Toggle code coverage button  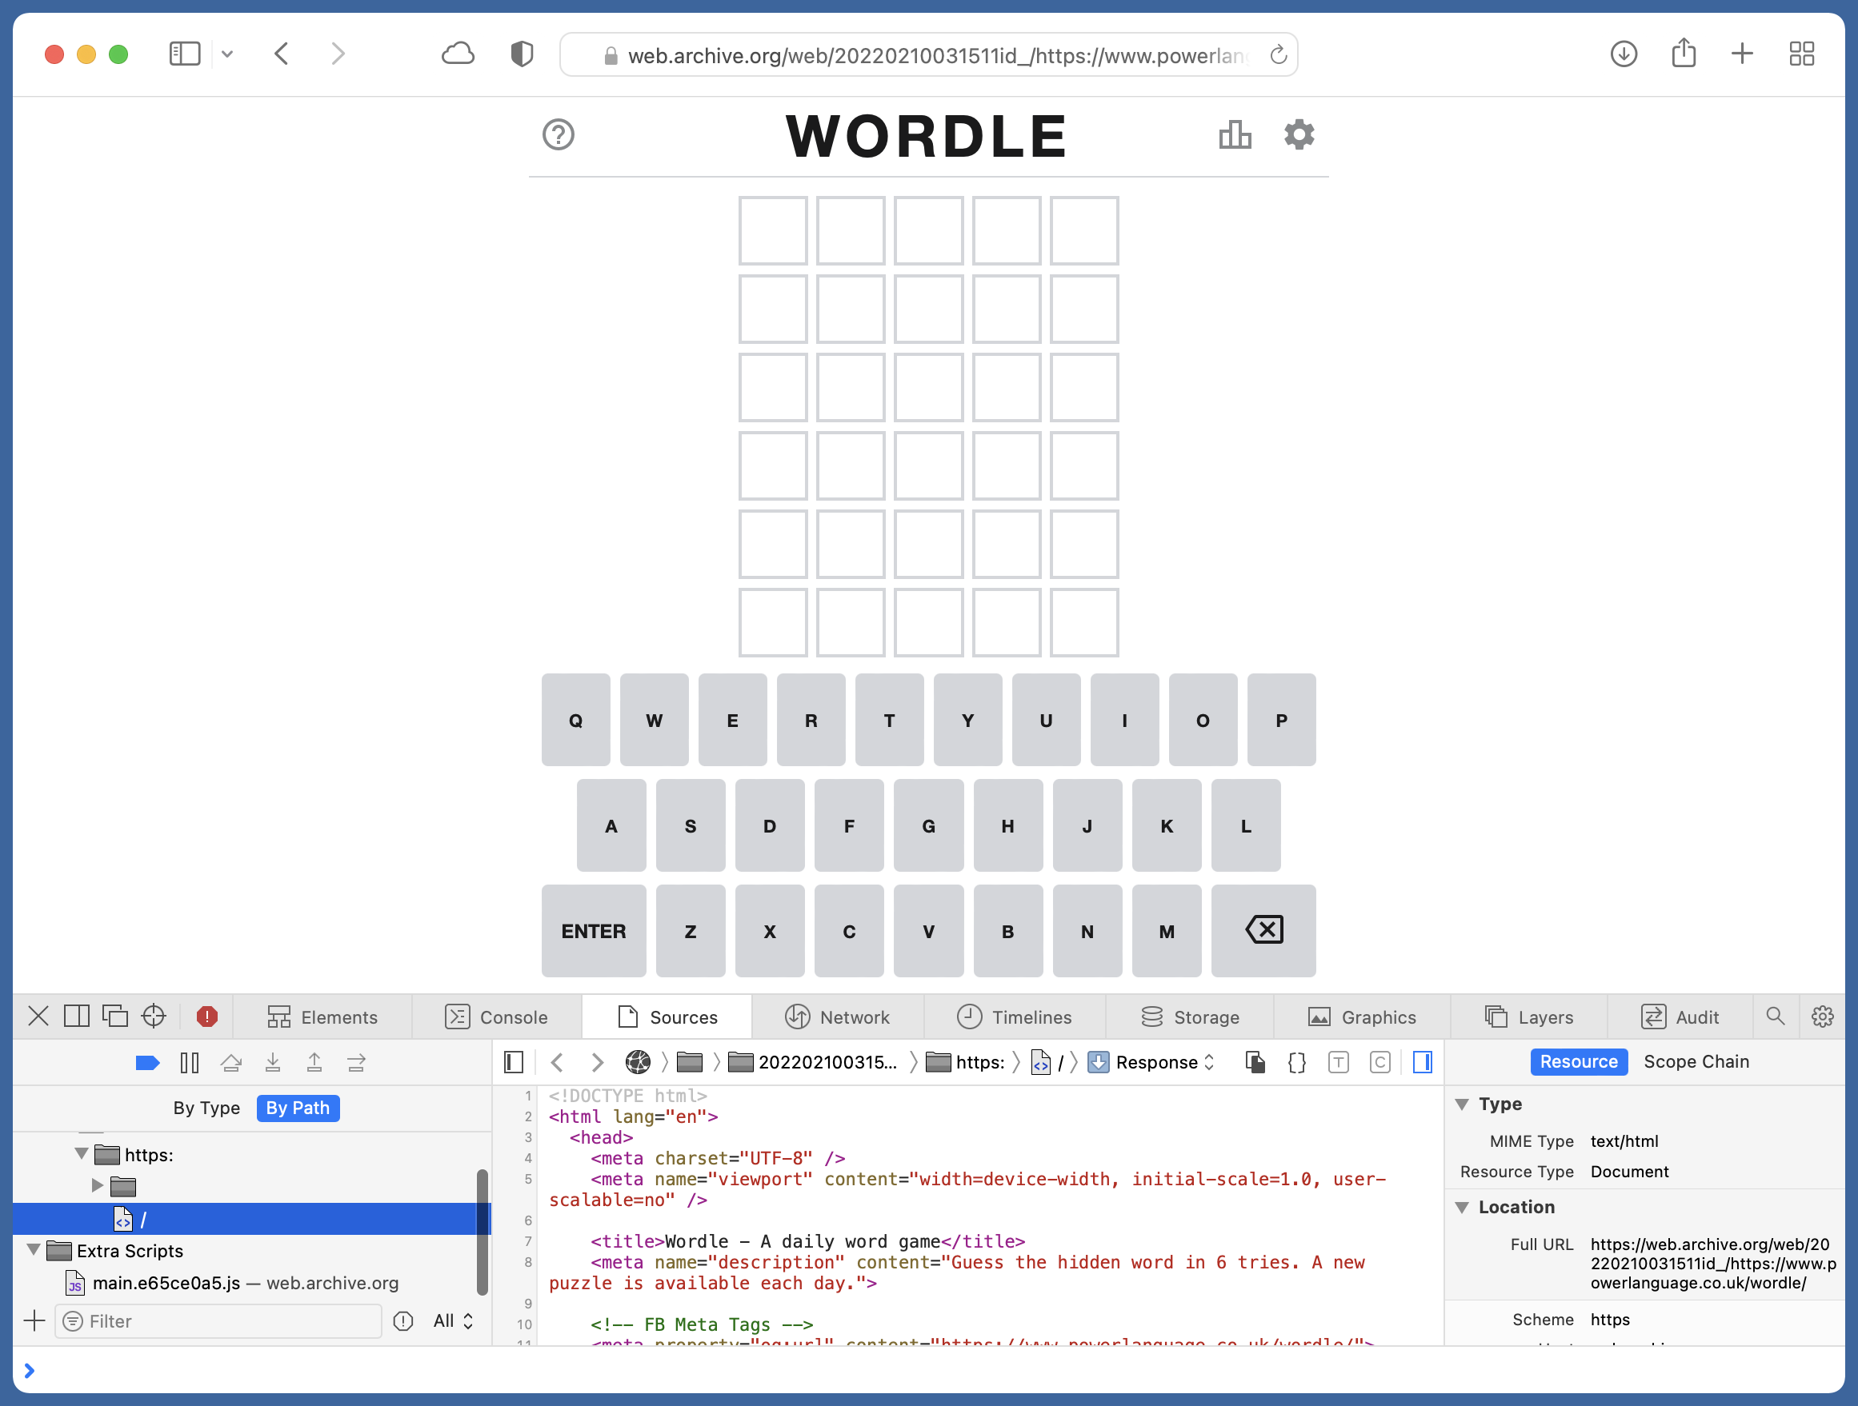(x=1380, y=1062)
